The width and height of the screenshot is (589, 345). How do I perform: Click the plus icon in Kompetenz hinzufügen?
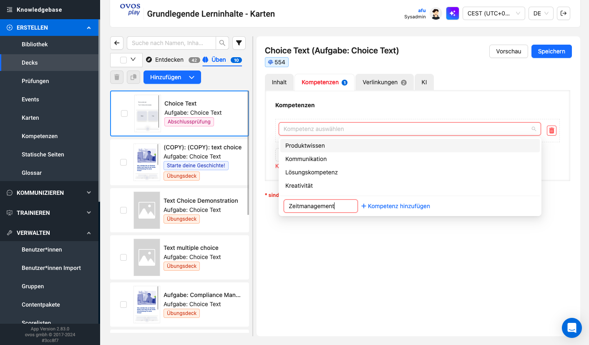(364, 206)
